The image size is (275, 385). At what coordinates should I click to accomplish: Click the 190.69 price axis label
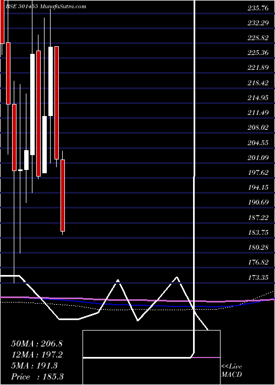click(258, 202)
